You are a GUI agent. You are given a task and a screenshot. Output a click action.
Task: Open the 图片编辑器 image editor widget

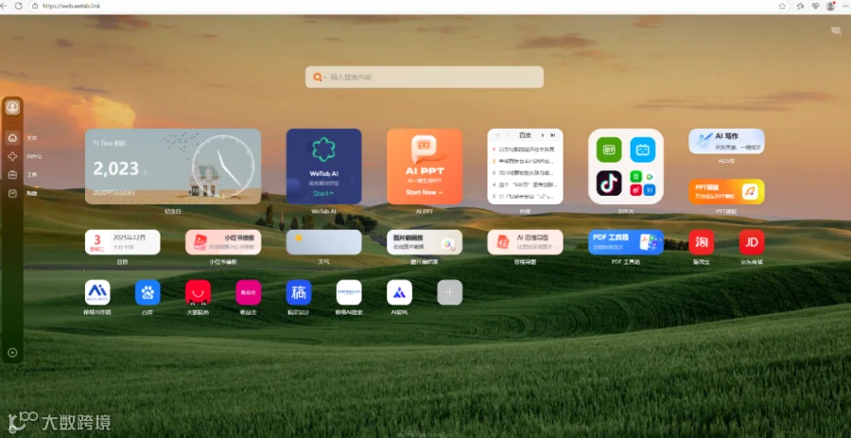(x=425, y=242)
